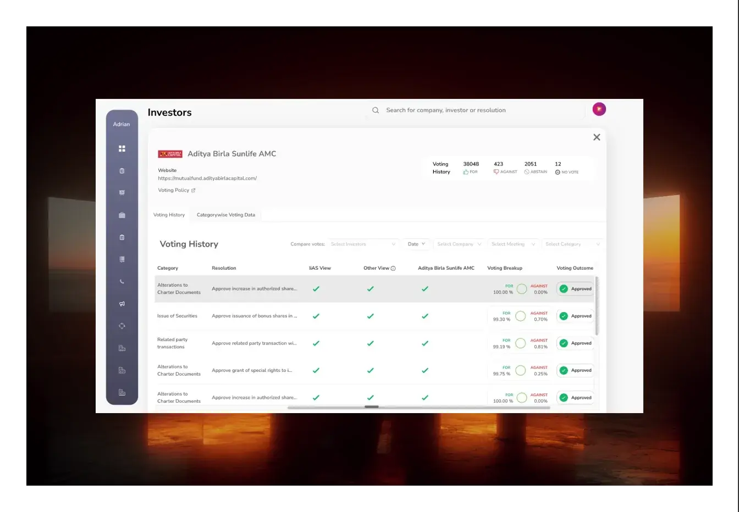Click the magnifier search icon

[x=376, y=110]
